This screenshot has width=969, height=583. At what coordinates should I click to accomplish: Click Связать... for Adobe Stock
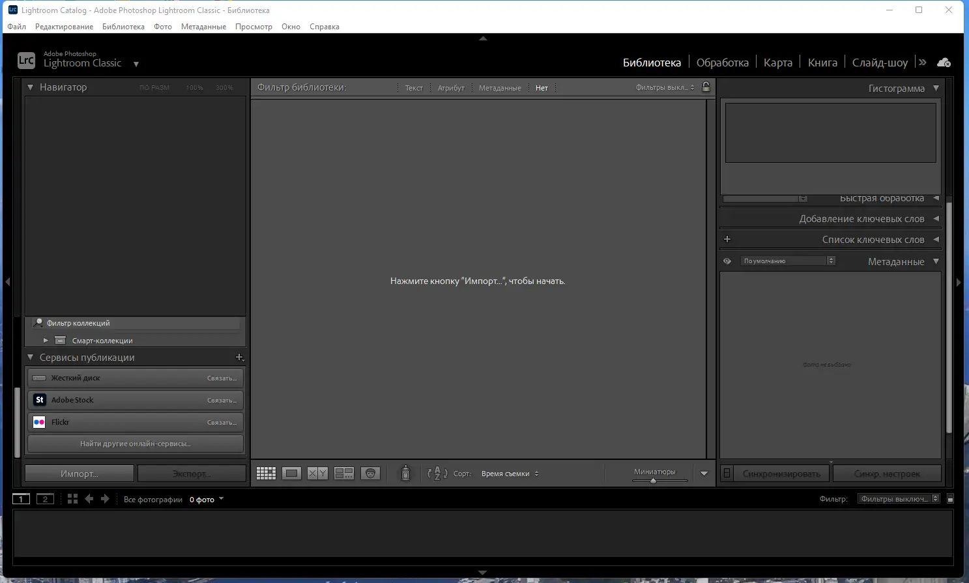click(222, 400)
